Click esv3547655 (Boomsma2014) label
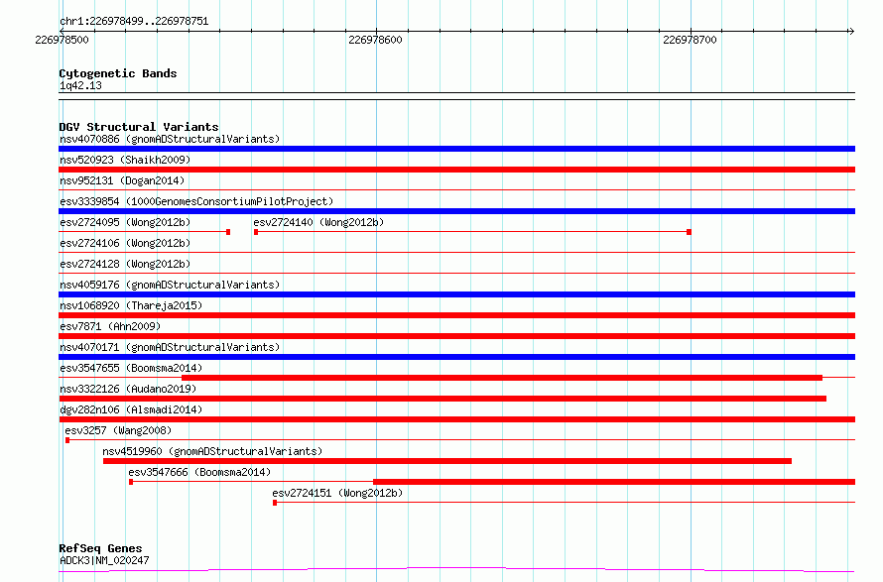The height and width of the screenshot is (582, 883). tap(131, 368)
